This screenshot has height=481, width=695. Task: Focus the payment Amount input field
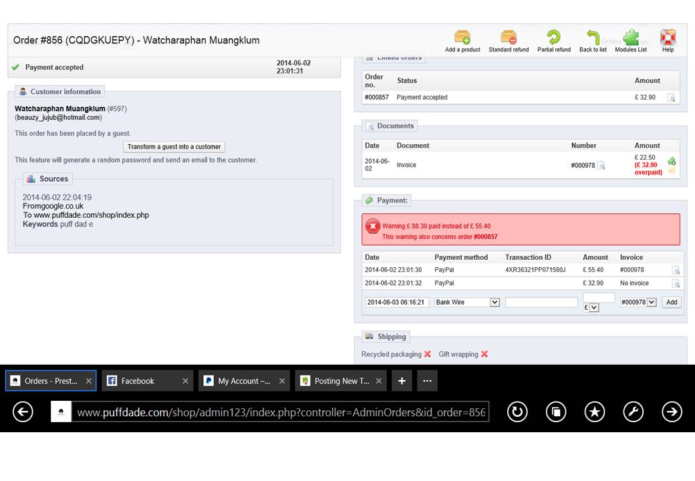coord(599,297)
